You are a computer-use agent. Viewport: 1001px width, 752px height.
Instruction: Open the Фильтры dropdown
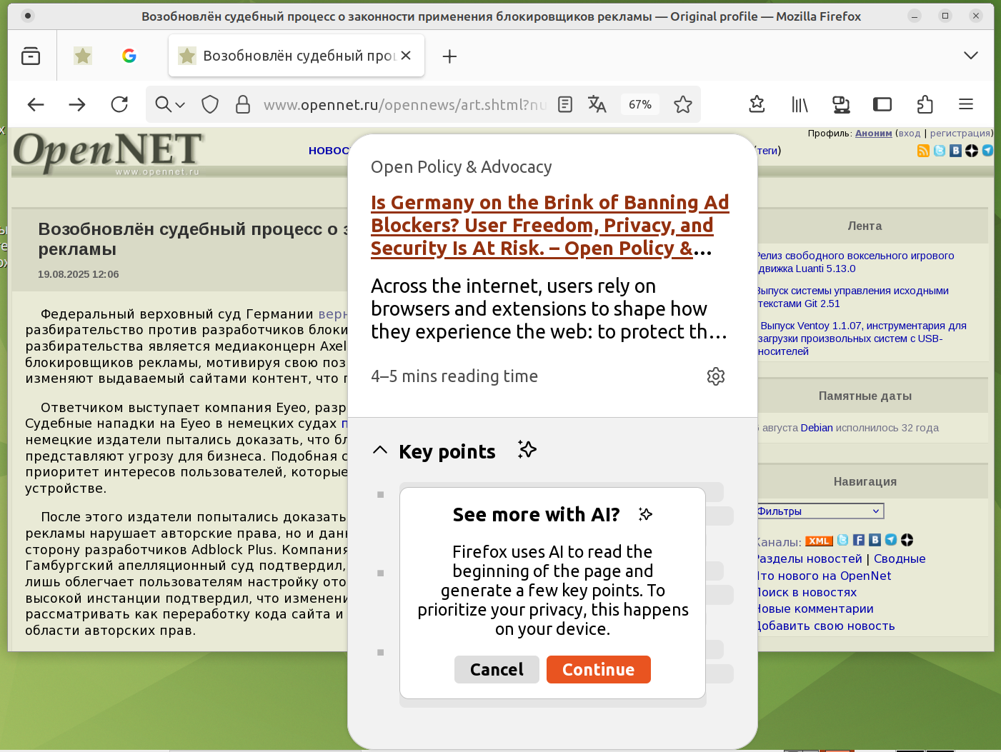[x=820, y=511]
